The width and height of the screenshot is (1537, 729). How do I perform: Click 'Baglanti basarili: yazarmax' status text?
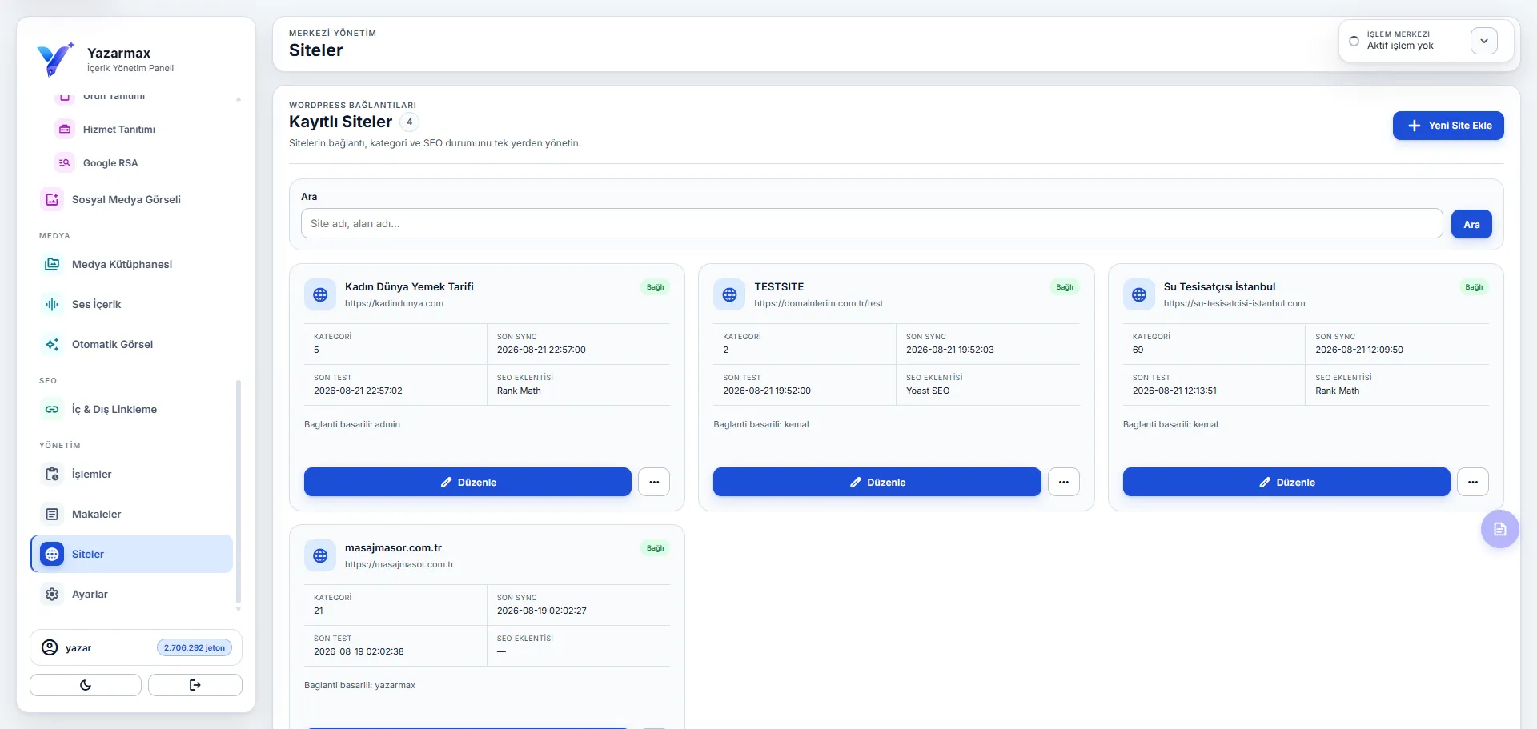coord(359,686)
